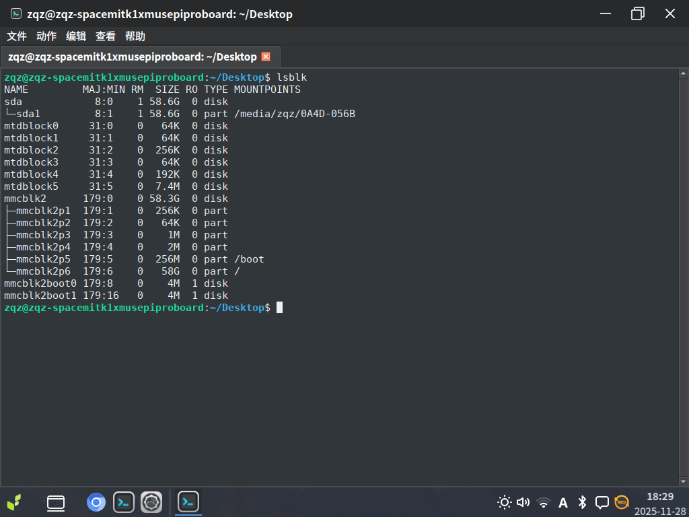Viewport: 689px width, 517px height.
Task: Click mmcblk2p6 partition name
Action: (x=43, y=271)
